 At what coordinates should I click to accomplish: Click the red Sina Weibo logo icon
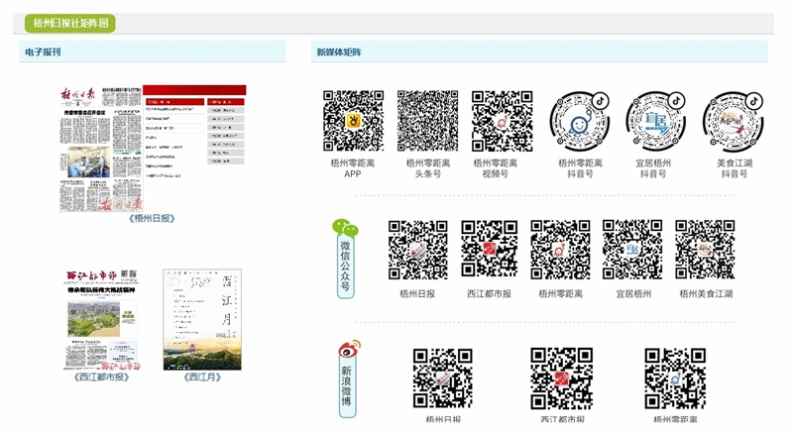pos(347,351)
